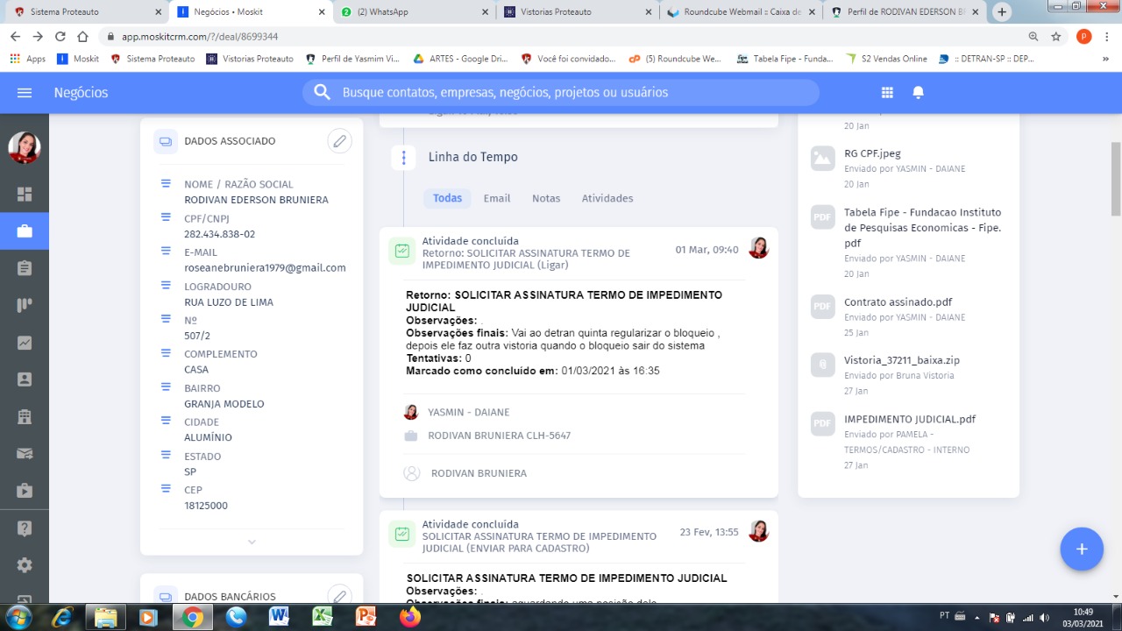Open the email envelope sidebar icon
This screenshot has height=631, width=1122.
pos(25,454)
